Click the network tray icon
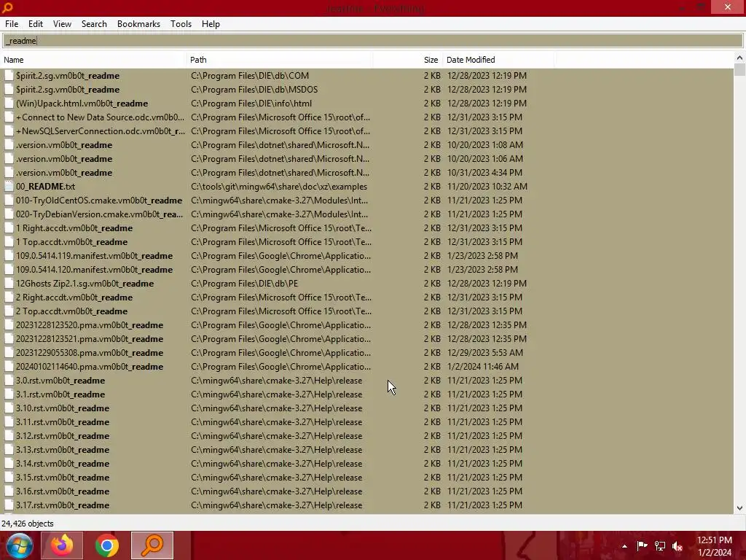 pos(660,545)
